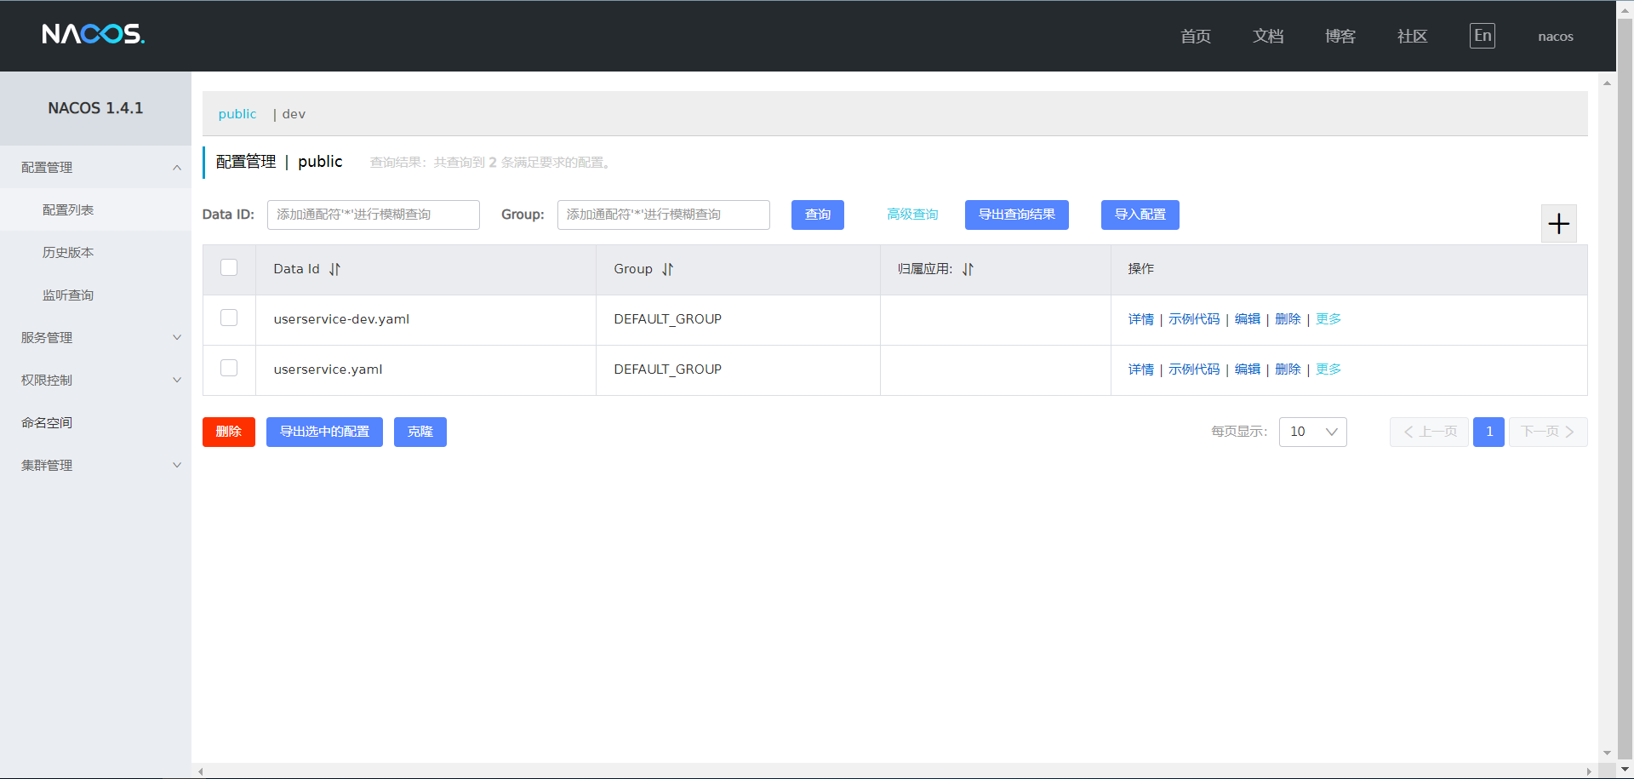Select page 1 in pagination
The image size is (1634, 779).
[1489, 432]
